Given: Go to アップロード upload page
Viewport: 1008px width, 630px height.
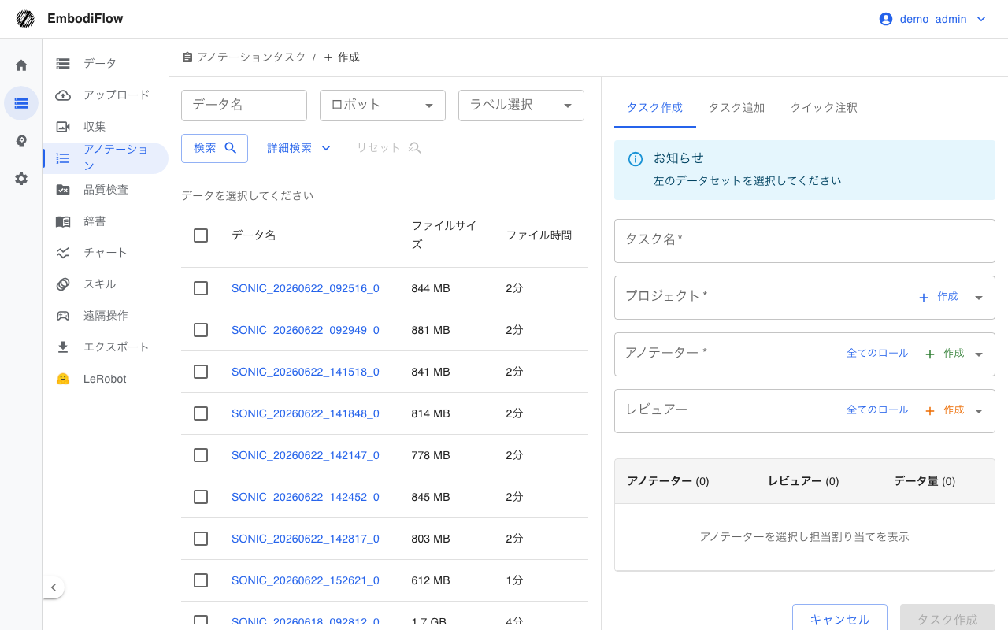Looking at the screenshot, I should [x=106, y=94].
